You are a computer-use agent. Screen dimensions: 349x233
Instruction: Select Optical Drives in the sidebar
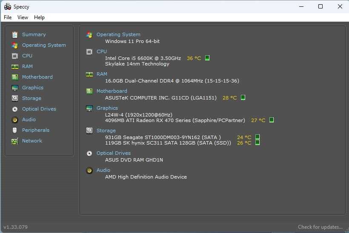[39, 109]
